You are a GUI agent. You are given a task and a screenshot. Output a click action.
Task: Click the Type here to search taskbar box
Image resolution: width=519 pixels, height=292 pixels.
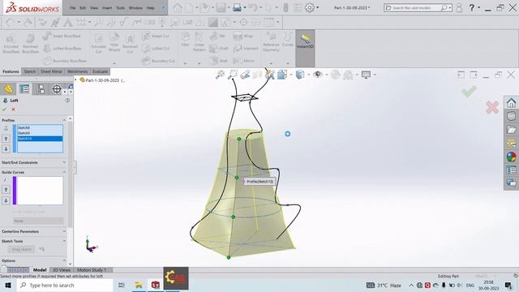pyautogui.click(x=65, y=285)
